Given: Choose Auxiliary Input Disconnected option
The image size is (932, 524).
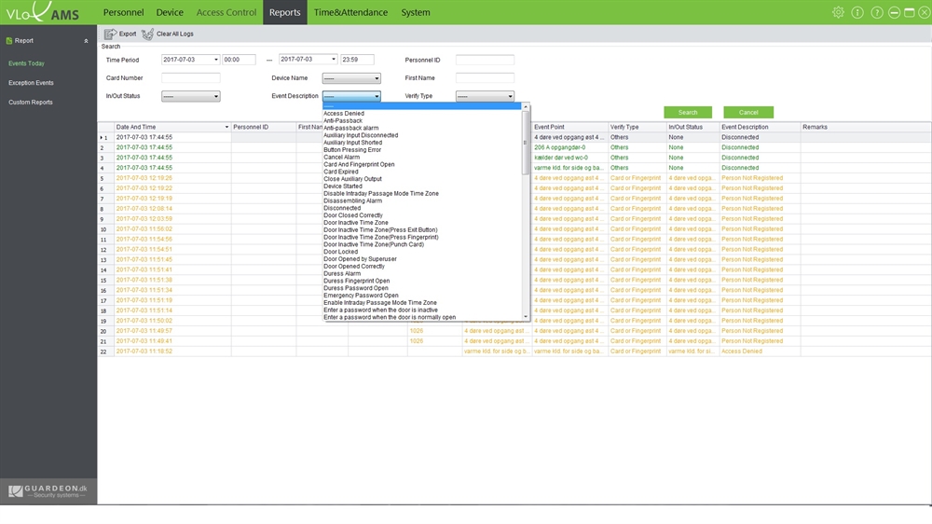Looking at the screenshot, I should click(361, 135).
